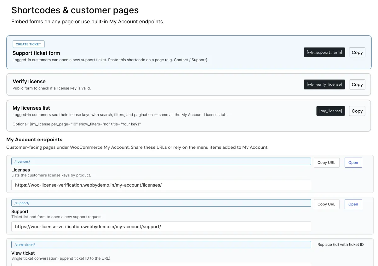Click the /view-ticket/ endpoint slug tag
This screenshot has width=378, height=266.
point(161,245)
